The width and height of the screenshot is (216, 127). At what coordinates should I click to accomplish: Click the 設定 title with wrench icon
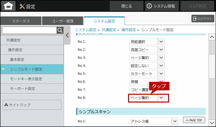[x=28, y=6]
